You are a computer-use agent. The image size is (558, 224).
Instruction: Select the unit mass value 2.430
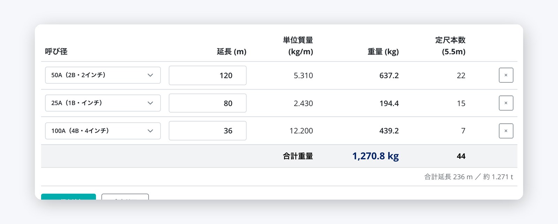pos(303,103)
